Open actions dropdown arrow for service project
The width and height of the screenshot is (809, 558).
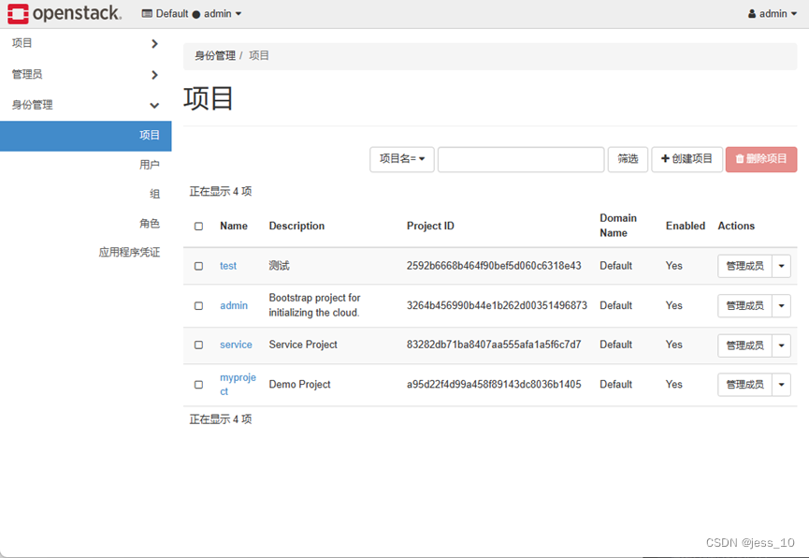781,345
